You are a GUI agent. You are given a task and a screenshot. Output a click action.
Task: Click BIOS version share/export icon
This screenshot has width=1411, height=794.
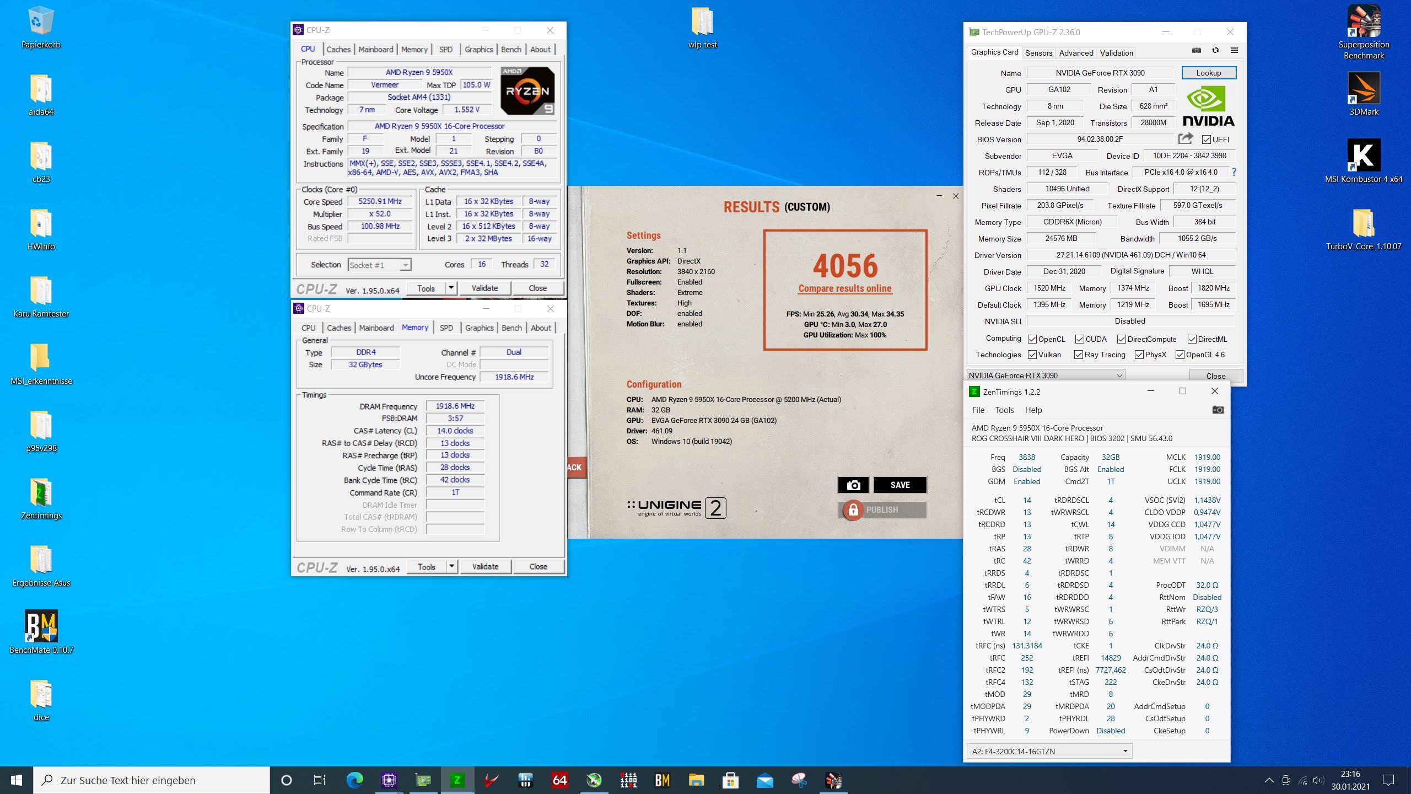[x=1186, y=138]
